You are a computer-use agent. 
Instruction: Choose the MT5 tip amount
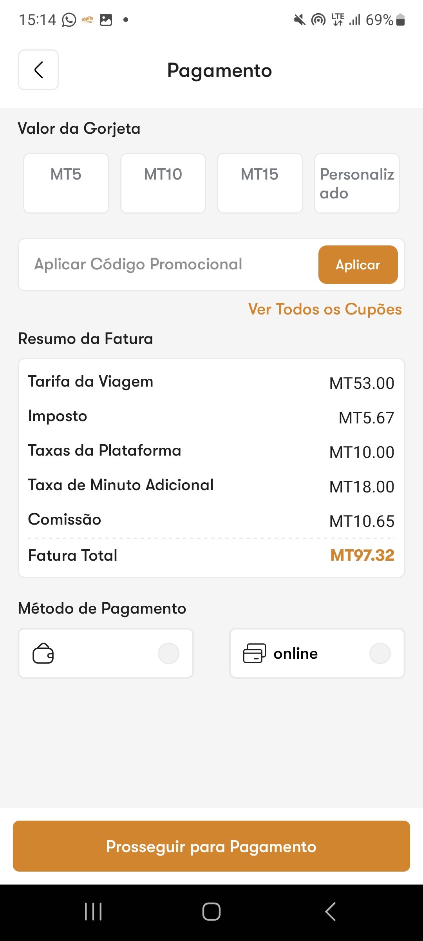tap(66, 183)
